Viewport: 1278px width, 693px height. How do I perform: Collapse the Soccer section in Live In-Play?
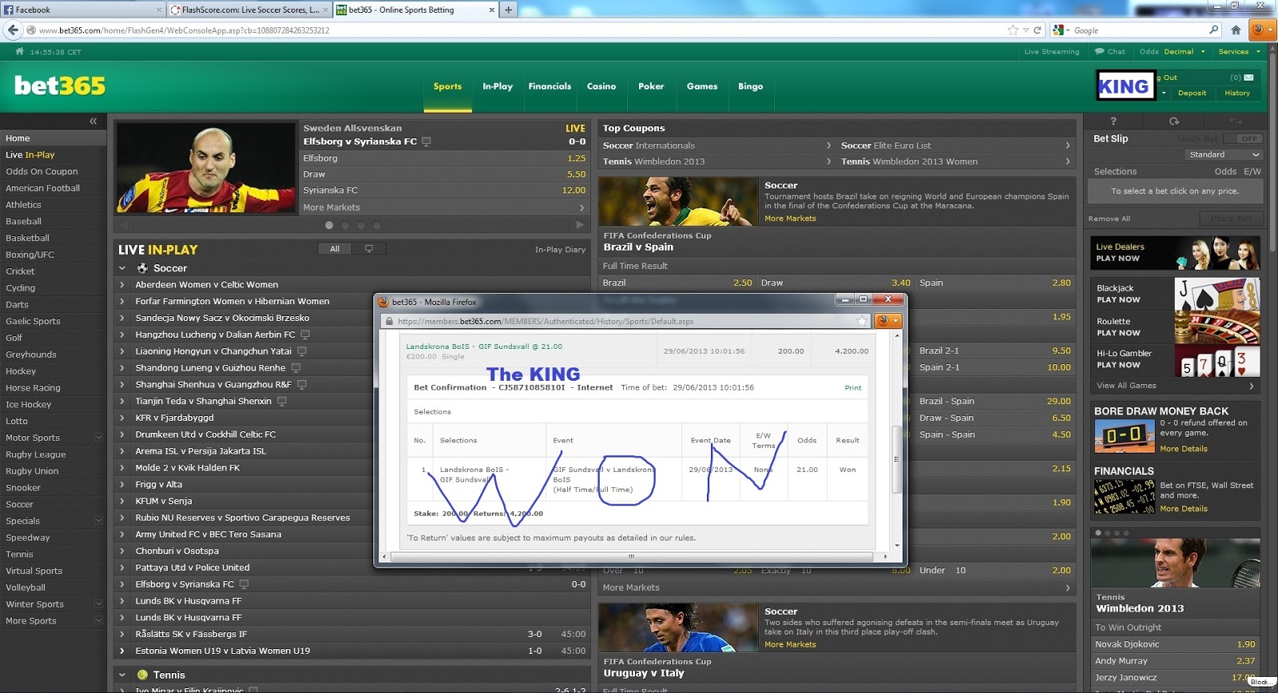coord(122,268)
